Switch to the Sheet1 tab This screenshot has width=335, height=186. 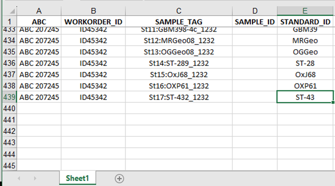click(78, 178)
